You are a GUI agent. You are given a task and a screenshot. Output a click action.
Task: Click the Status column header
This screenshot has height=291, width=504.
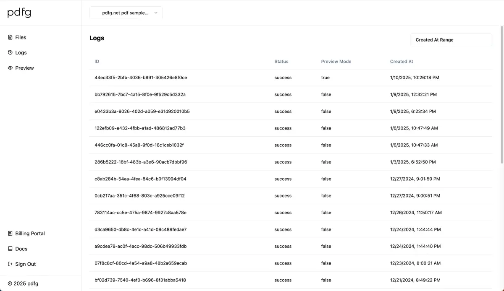click(x=281, y=62)
